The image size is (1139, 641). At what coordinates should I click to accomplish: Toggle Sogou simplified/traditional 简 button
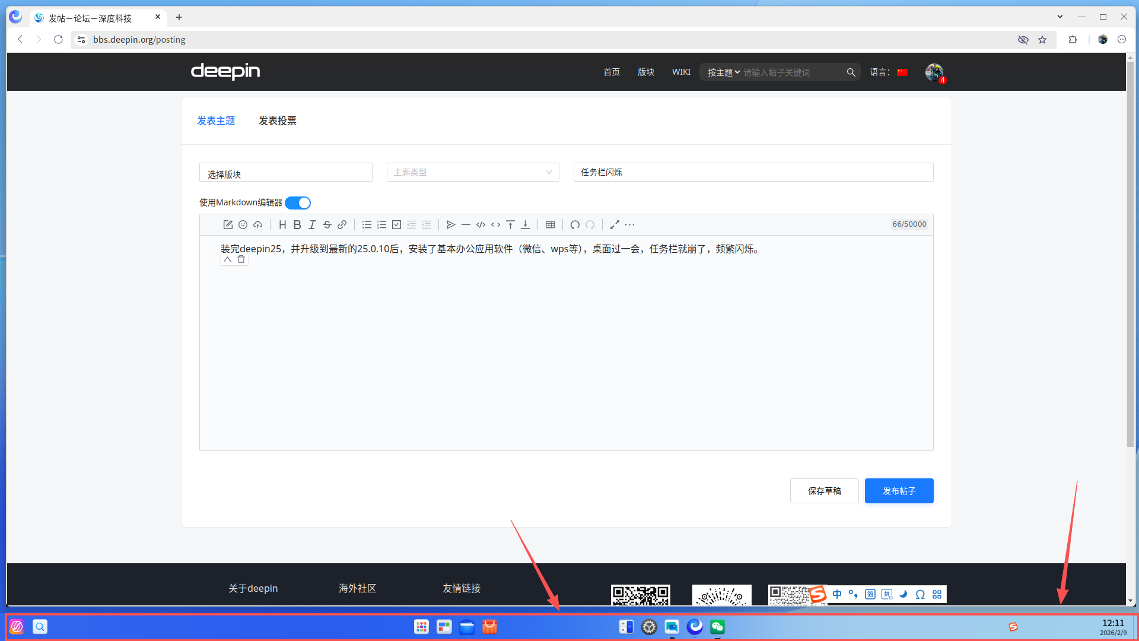click(870, 594)
